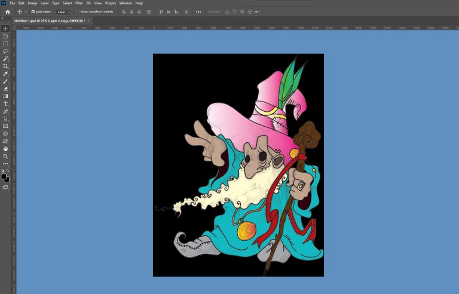Select the Zoom magnifier tool
The width and height of the screenshot is (459, 294).
[5, 157]
